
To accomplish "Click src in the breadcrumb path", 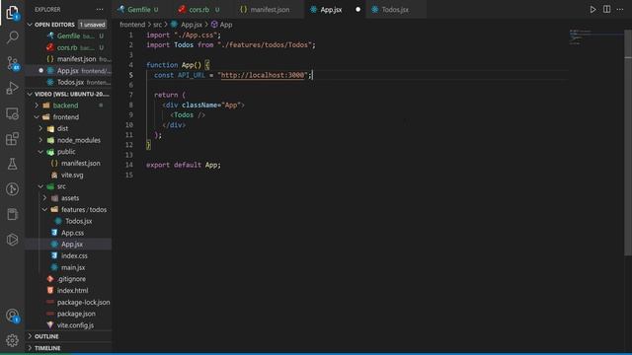I will tap(157, 25).
